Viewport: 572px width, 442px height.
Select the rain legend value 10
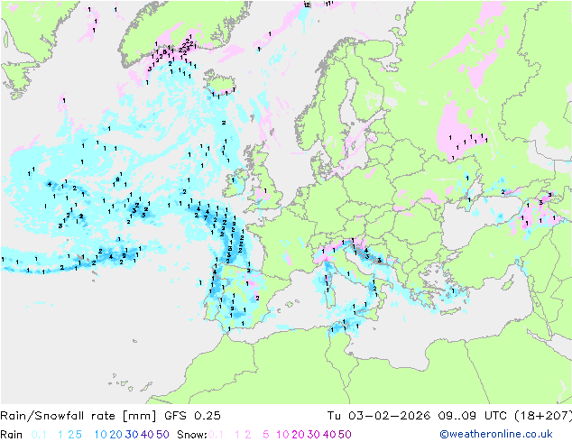(x=101, y=435)
